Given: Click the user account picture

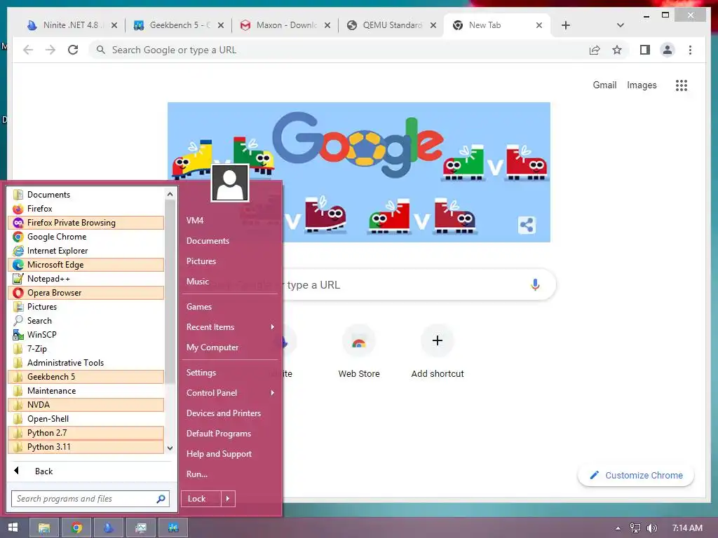Looking at the screenshot, I should click(230, 183).
